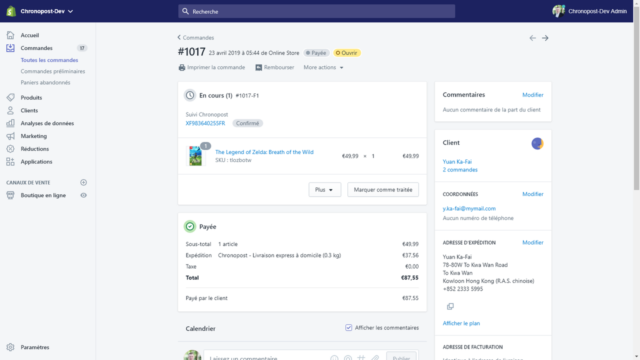Click the search magnifier icon
The width and height of the screenshot is (640, 360).
pos(185,11)
